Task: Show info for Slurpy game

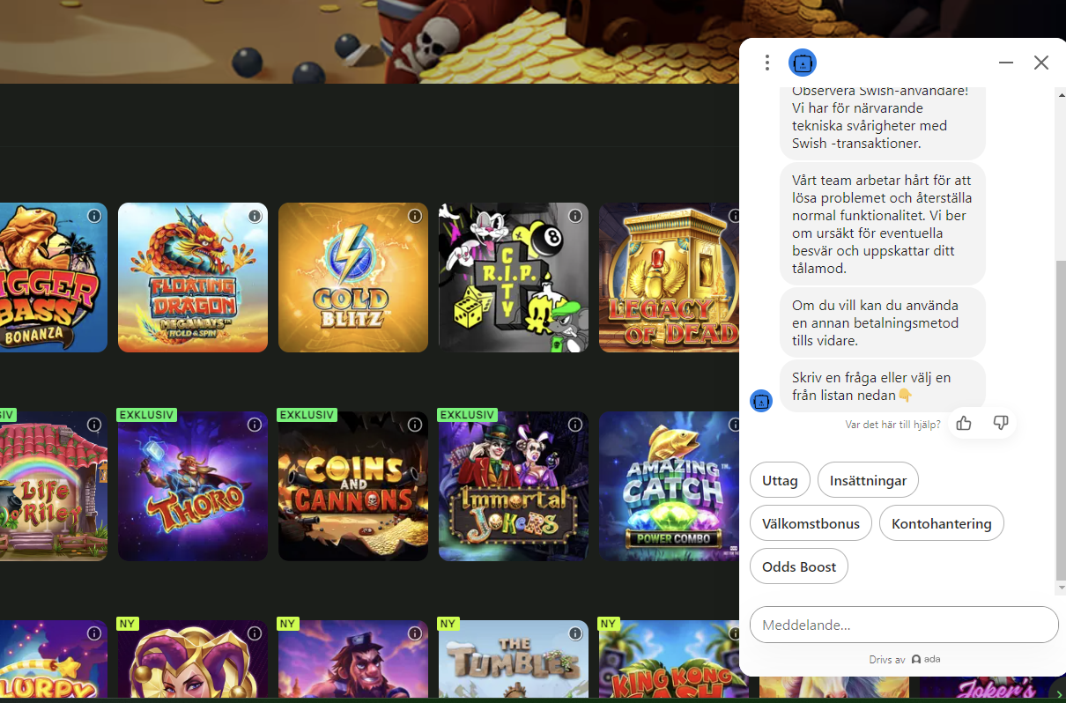Action: pyautogui.click(x=94, y=633)
